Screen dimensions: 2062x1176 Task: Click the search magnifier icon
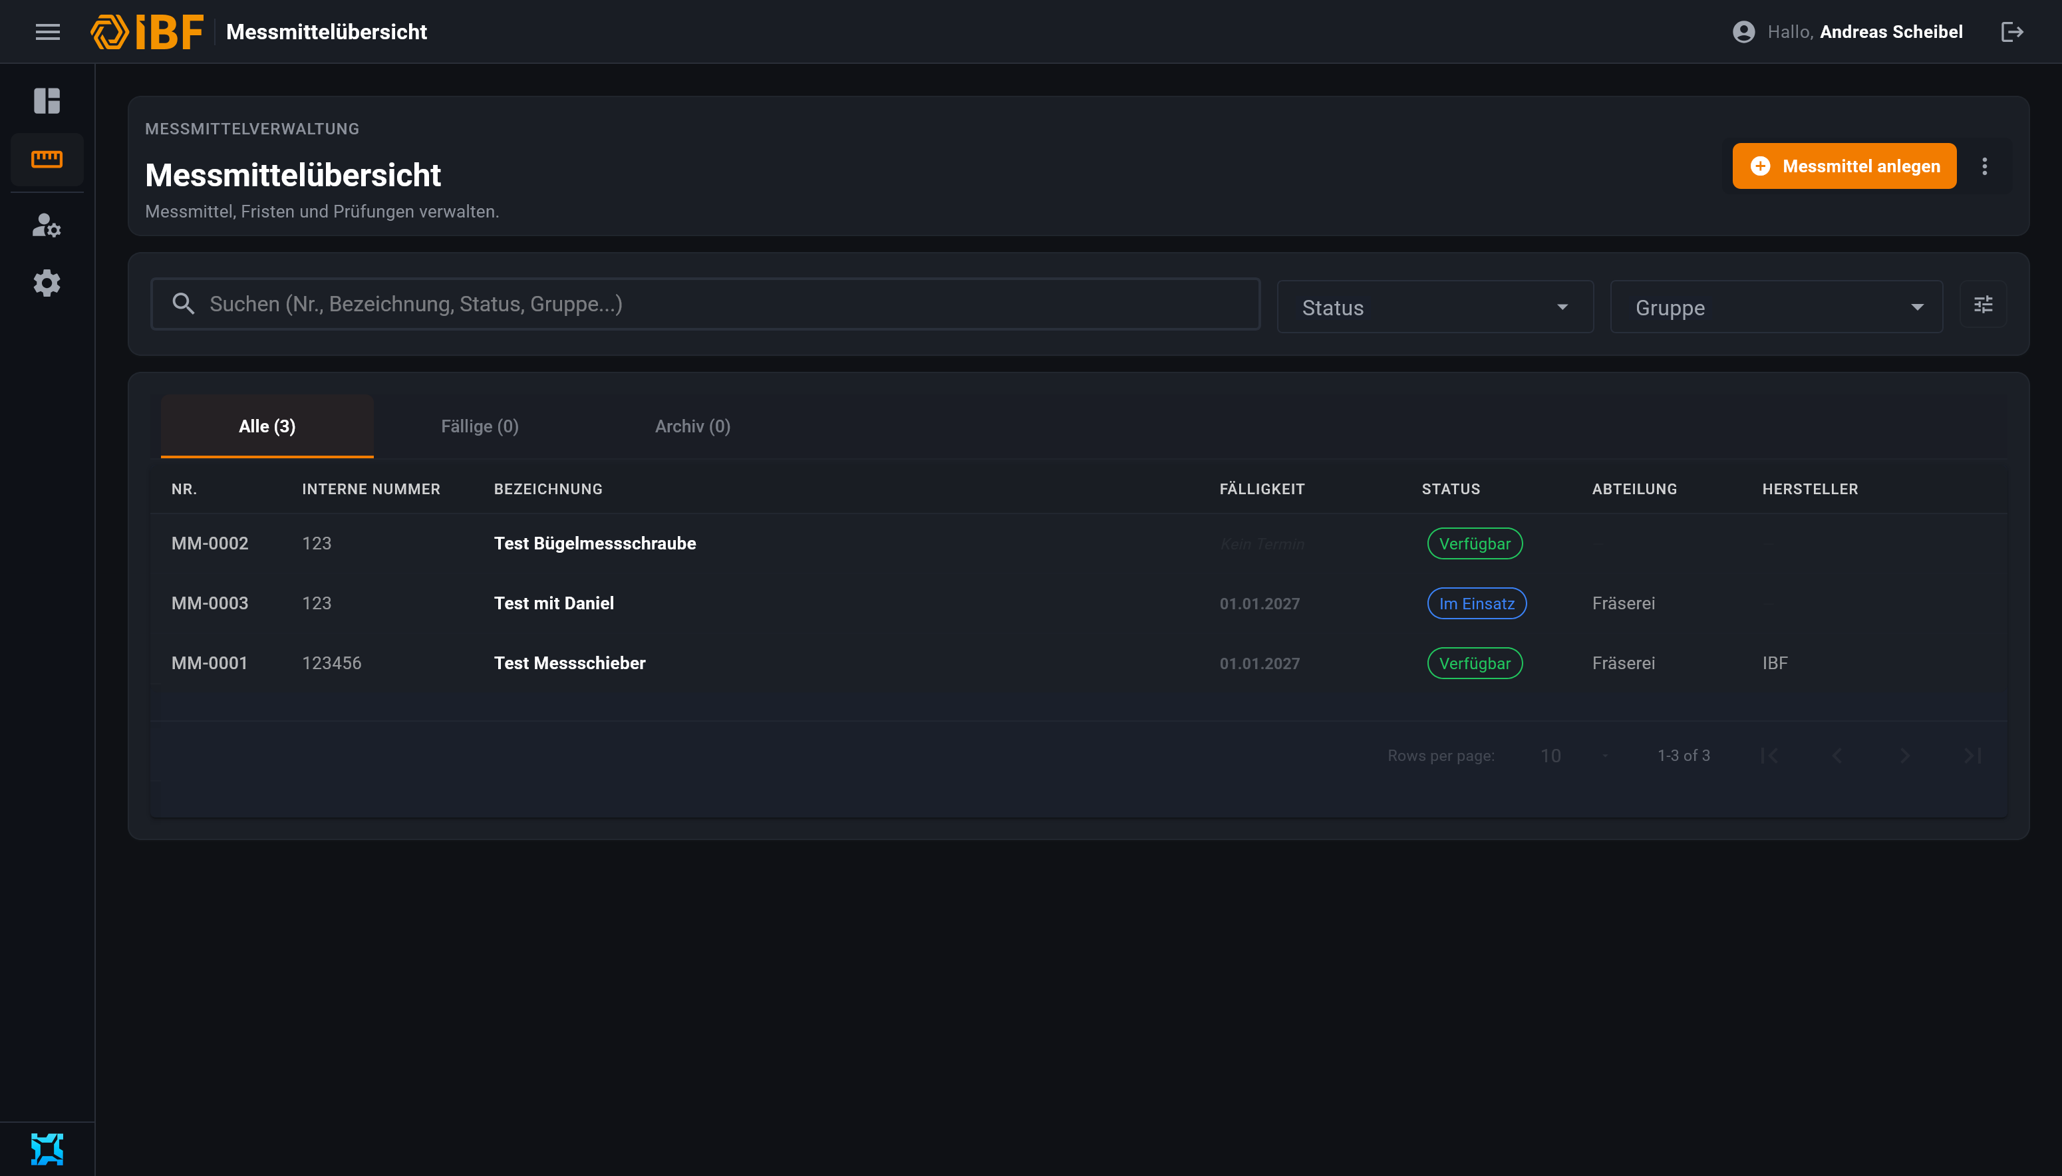184,304
